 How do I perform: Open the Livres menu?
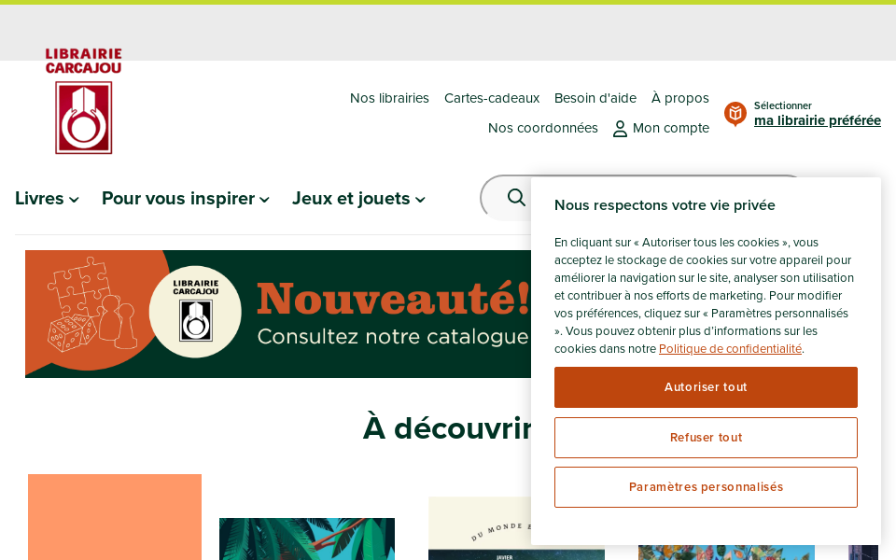(46, 198)
